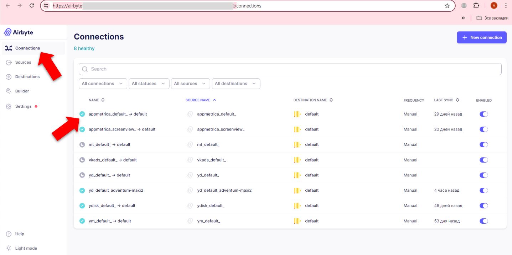Click status icon of appmetrica_default_ connection
The height and width of the screenshot is (255, 512).
coord(82,114)
